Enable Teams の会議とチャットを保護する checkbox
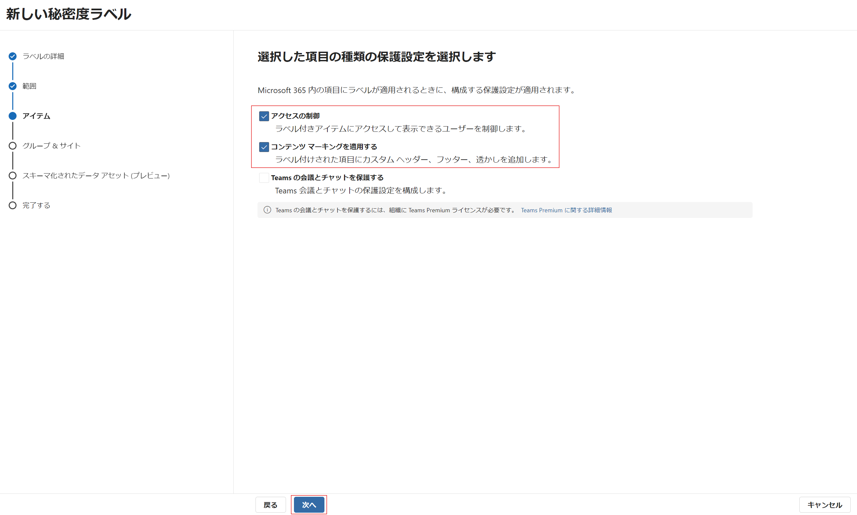Viewport: 857px width, 515px height. (x=264, y=178)
